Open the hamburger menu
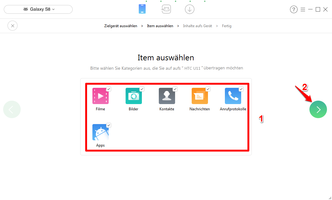 303,9
